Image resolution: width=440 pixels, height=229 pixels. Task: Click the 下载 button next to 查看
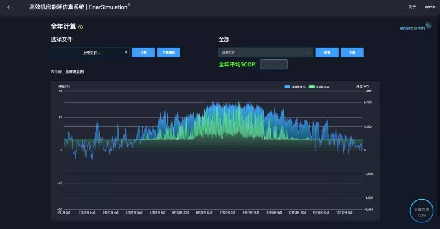tap(352, 53)
